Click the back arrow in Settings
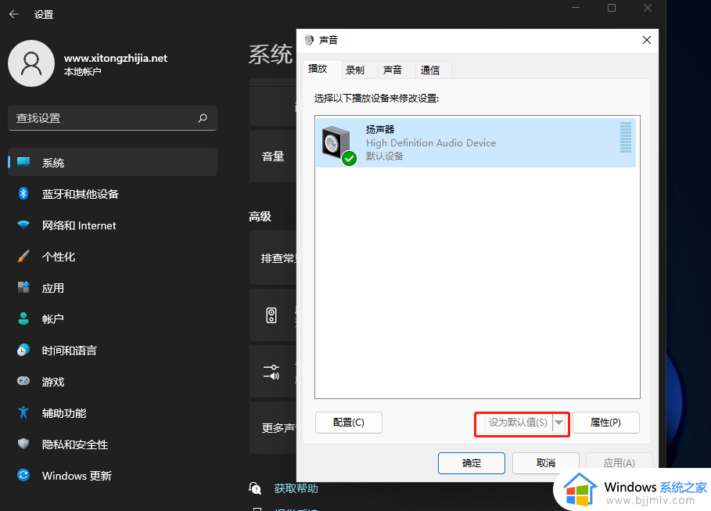Image resolution: width=711 pixels, height=511 pixels. pos(14,14)
